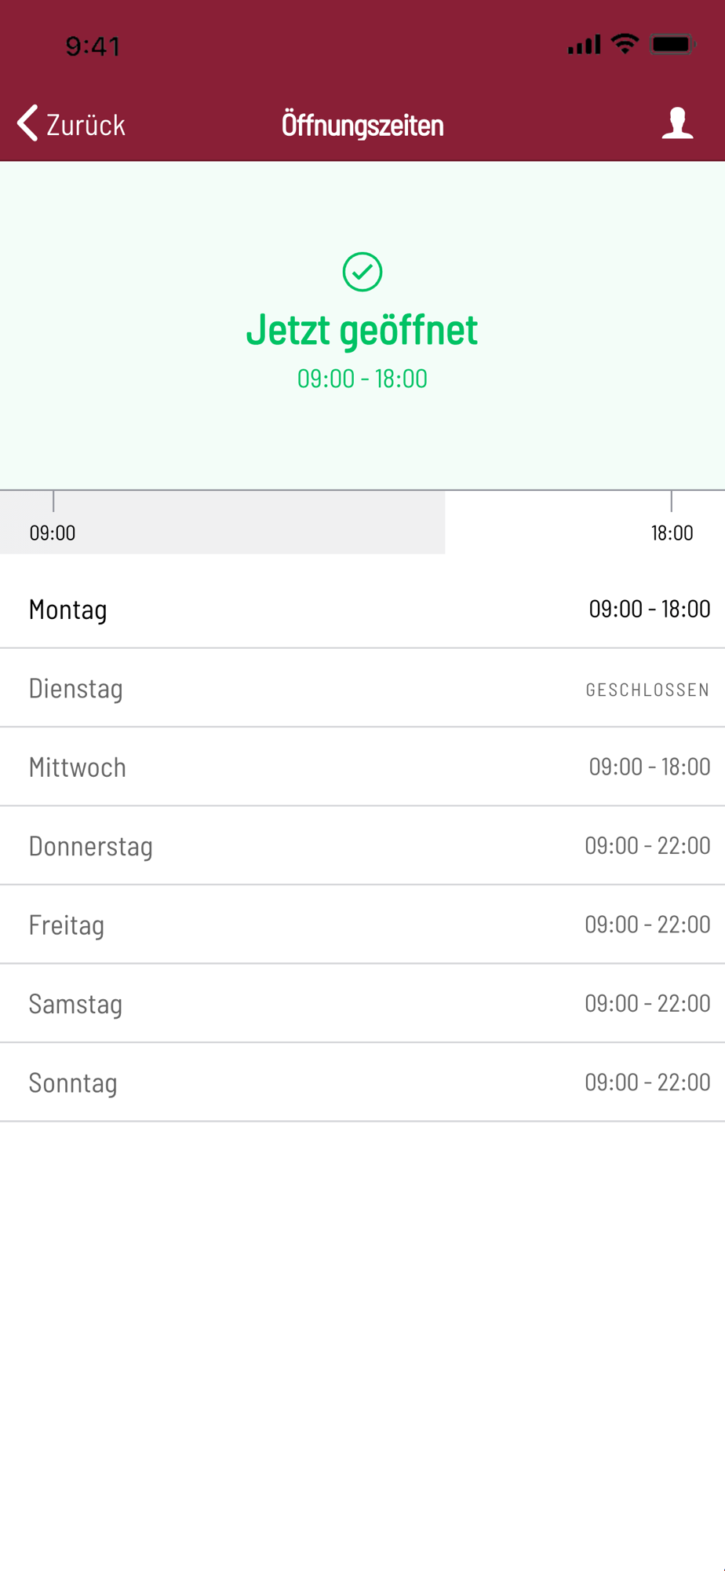Click the 09:00 timeline start marker
Screen dimensions: 725x1571
[x=53, y=533]
